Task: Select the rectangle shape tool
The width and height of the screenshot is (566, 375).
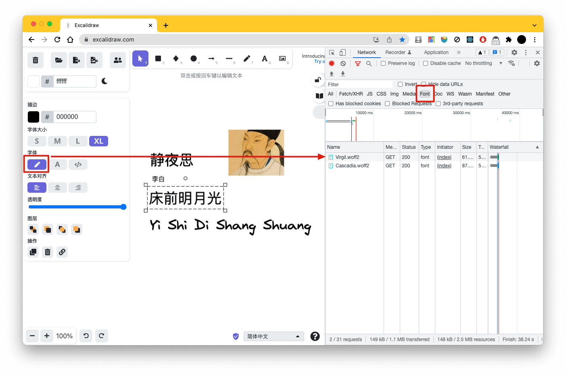Action: (158, 59)
